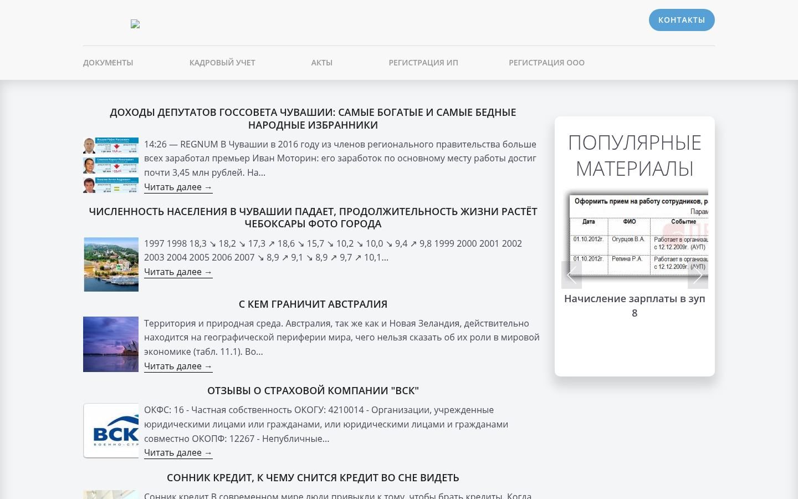This screenshot has width=798, height=499.
Task: Open the article on deputies' incomes in Чувашии
Action: [x=313, y=119]
